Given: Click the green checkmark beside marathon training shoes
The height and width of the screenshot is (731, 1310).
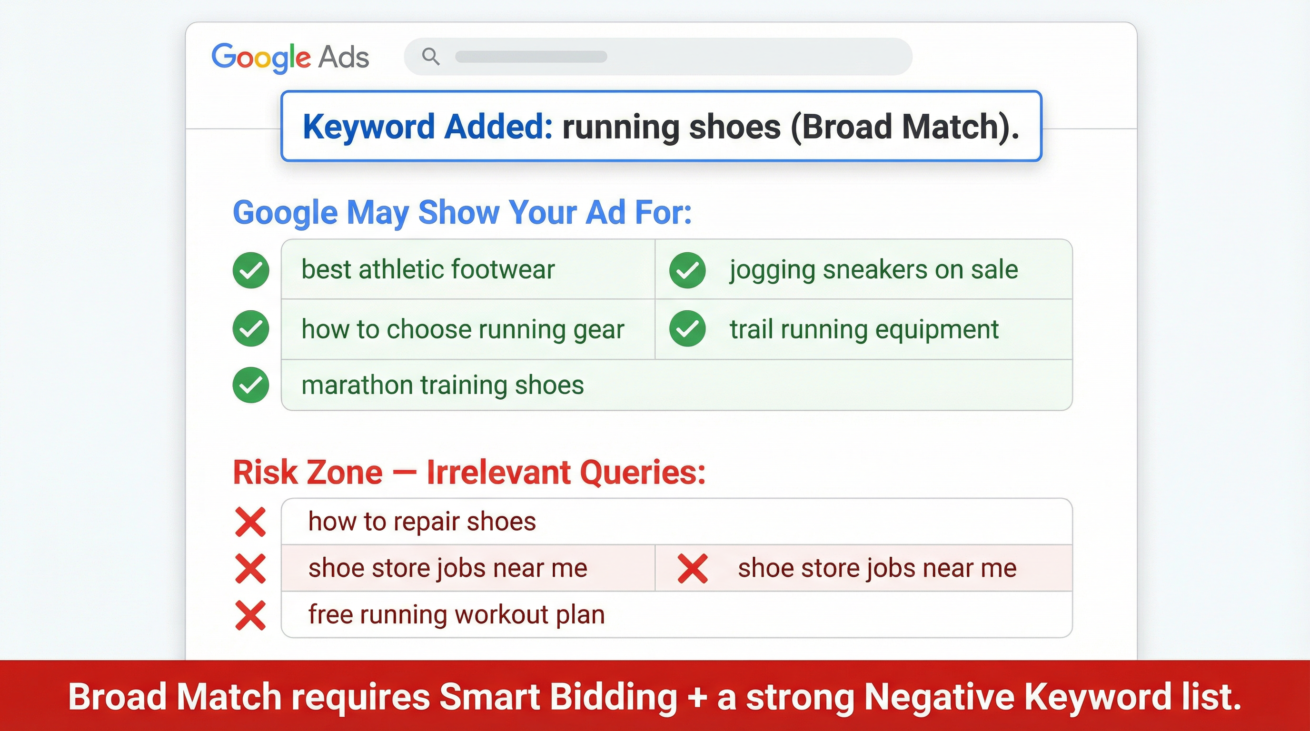Looking at the screenshot, I should pos(251,385).
